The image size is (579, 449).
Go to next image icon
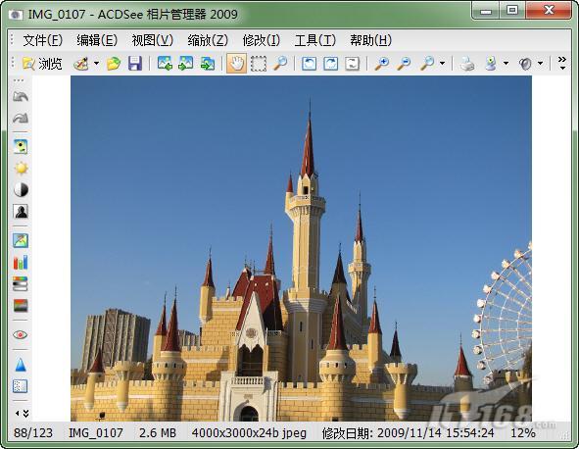tap(186, 64)
